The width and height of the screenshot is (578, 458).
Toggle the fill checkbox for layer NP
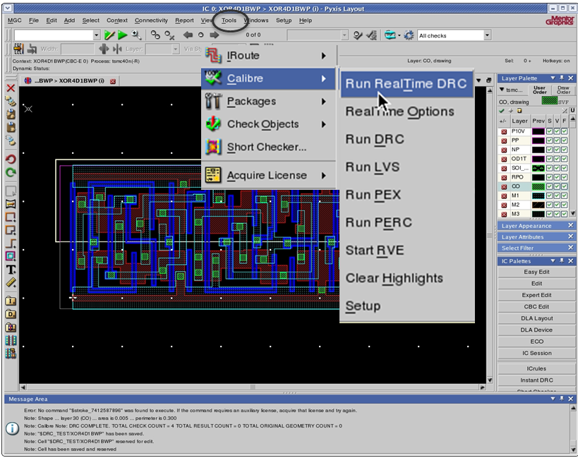click(565, 150)
